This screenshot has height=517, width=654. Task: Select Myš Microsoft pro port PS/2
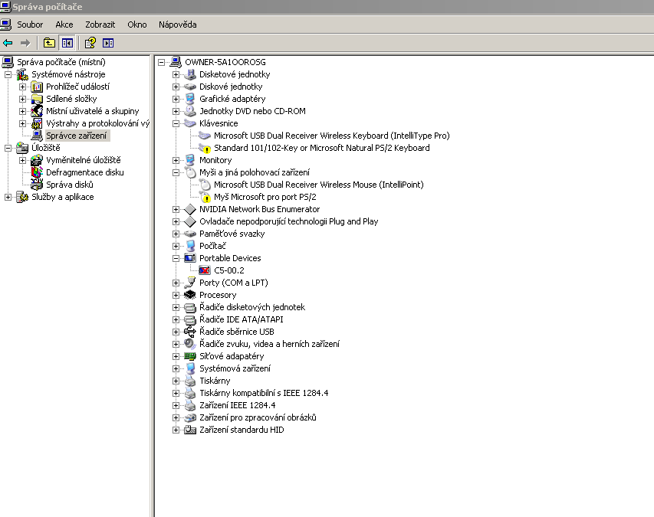tap(265, 197)
